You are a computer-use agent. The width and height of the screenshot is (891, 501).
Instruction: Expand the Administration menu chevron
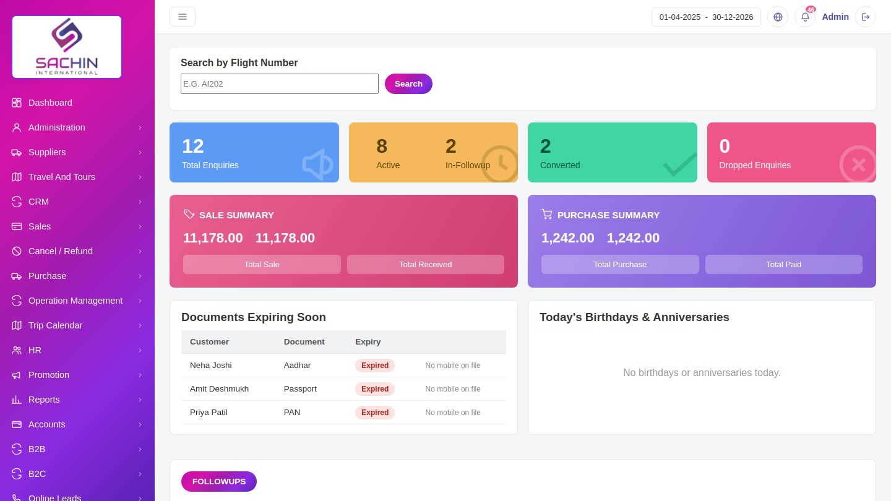(x=140, y=127)
